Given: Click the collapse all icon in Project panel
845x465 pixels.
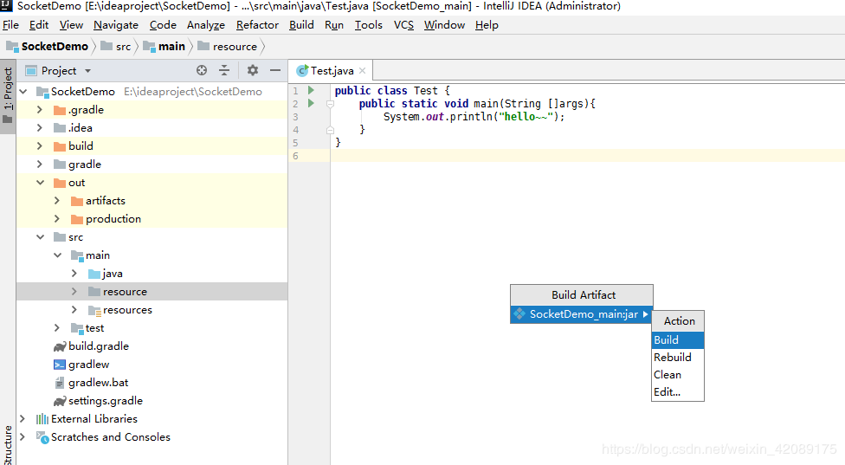Looking at the screenshot, I should pos(224,70).
